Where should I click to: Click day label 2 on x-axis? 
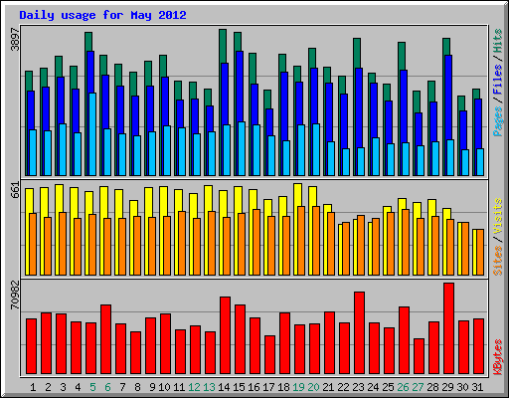tap(48, 387)
